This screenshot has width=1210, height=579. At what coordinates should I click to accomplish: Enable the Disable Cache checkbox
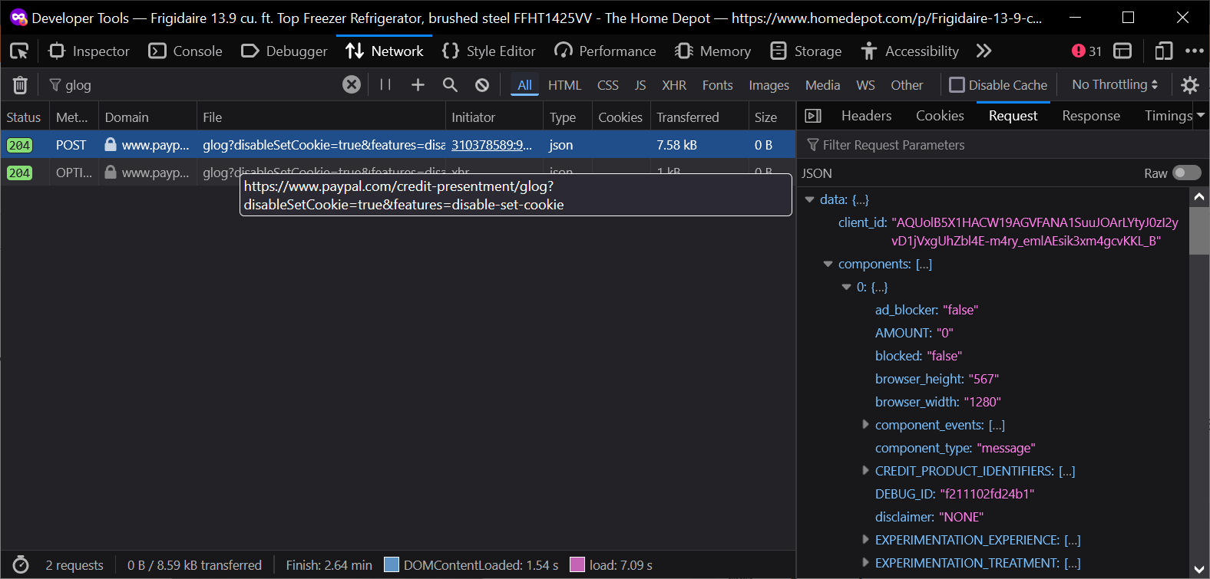pos(957,85)
